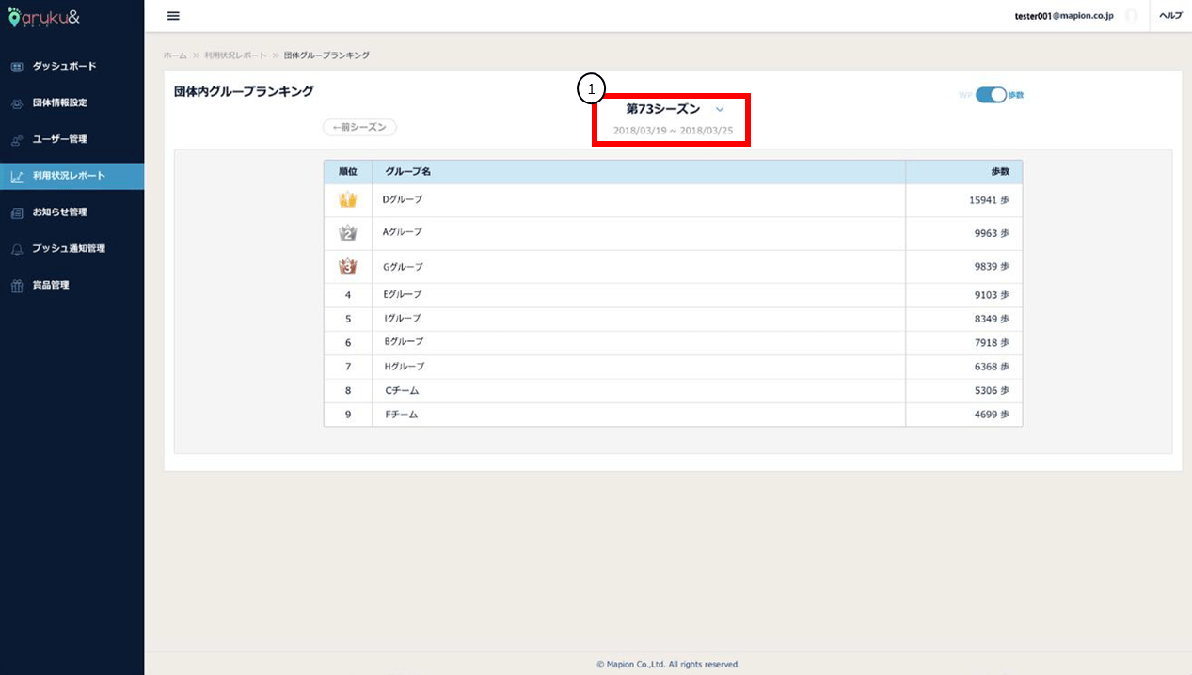Open the ヘルプ link
Viewport: 1192px width, 675px height.
[1170, 16]
